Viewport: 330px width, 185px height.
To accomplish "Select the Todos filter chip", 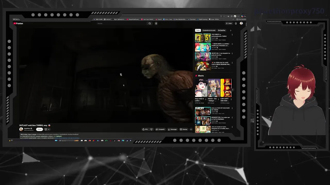I will 198,30.
